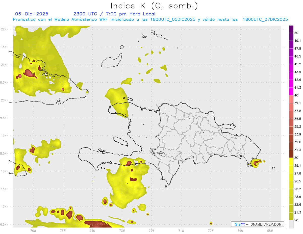Click the latitude label "17N"
The image size is (303, 234).
[4, 207]
